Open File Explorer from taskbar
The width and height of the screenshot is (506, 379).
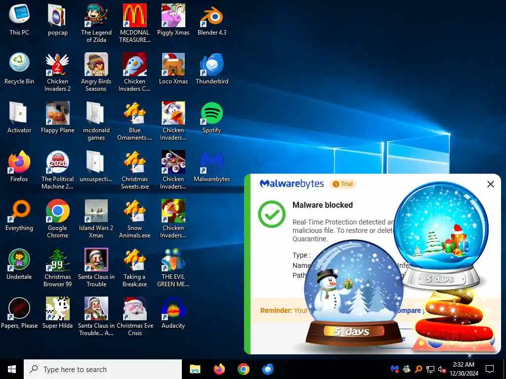[195, 369]
